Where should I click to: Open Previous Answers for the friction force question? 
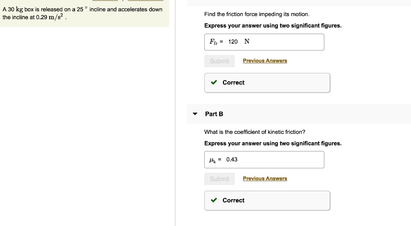265,61
